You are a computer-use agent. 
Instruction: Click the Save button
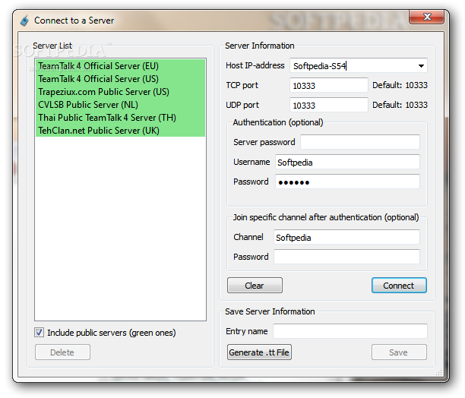click(x=399, y=352)
